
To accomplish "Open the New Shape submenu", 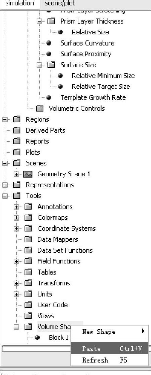I will tap(110, 332).
